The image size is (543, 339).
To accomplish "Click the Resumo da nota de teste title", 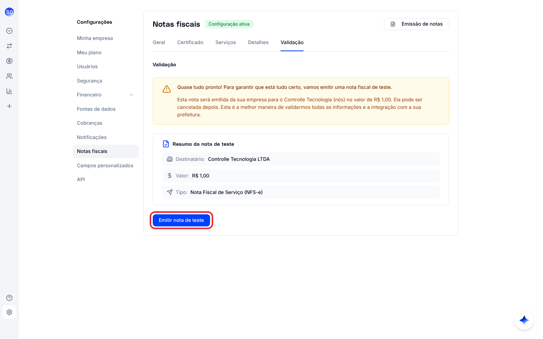I will pyautogui.click(x=203, y=144).
